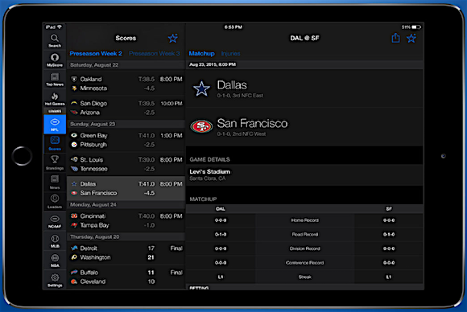The height and width of the screenshot is (312, 467).
Task: Open Standings trophy icon
Action: click(55, 162)
